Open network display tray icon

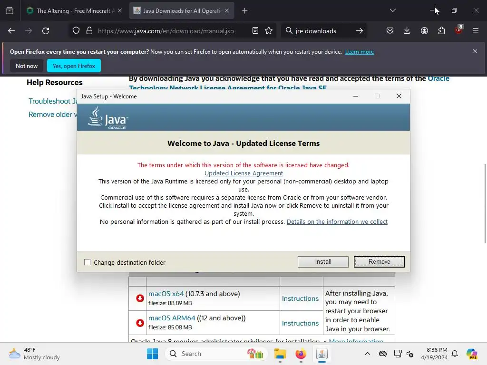point(398,354)
